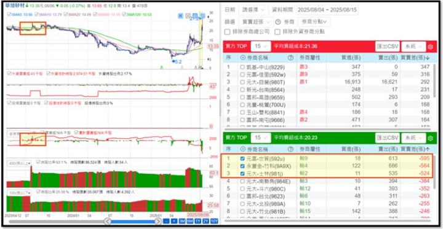Uncheck the 元富-世貿(592u) seller row
The image size is (443, 229).
click(x=242, y=158)
